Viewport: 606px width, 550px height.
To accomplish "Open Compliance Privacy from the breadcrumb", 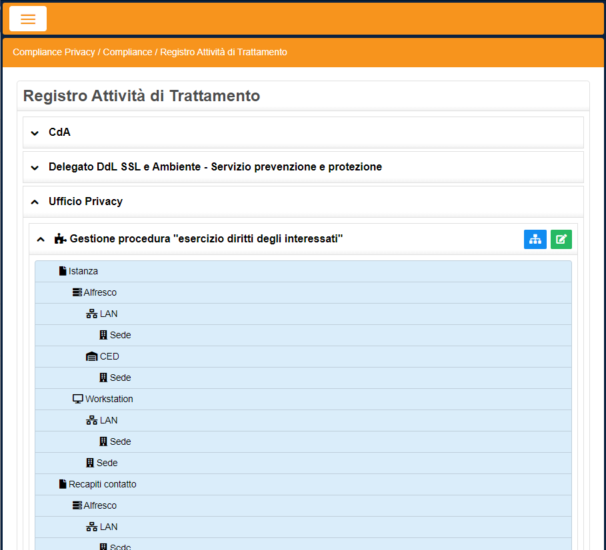I will pos(53,52).
